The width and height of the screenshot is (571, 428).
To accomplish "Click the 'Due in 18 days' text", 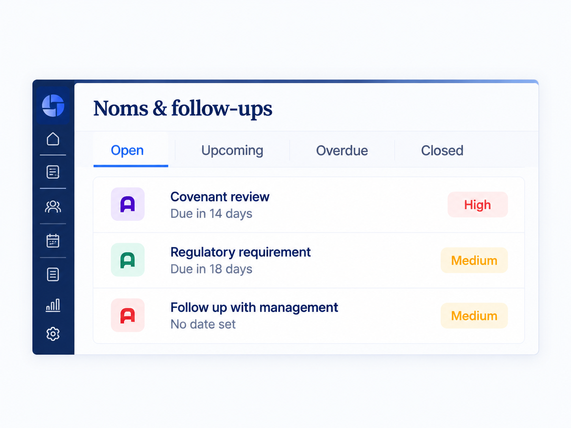I will tap(211, 269).
